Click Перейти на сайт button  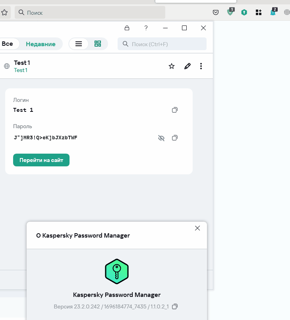coord(41,160)
